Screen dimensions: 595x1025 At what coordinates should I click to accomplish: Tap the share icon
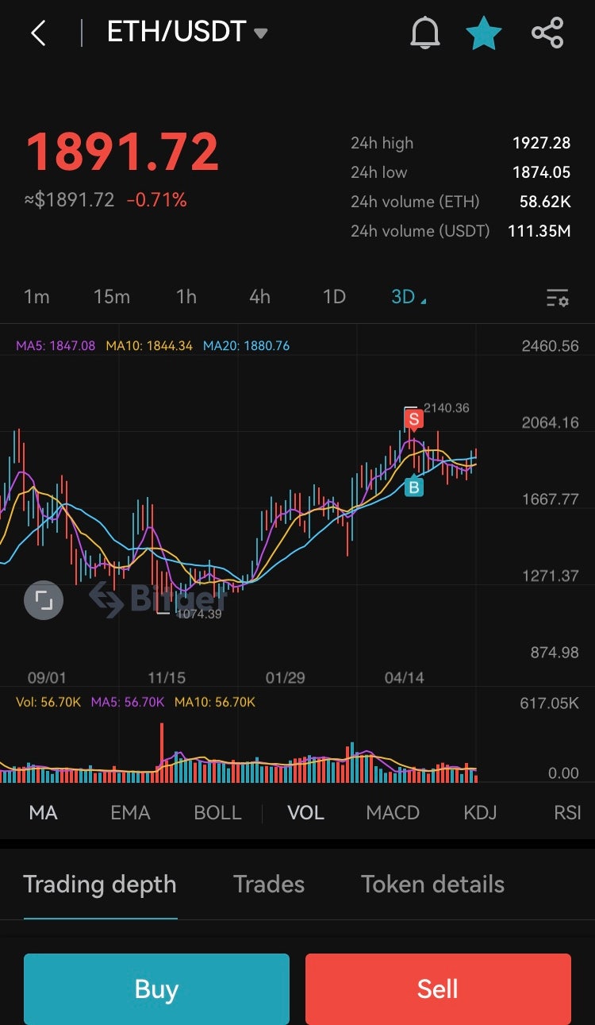(547, 33)
